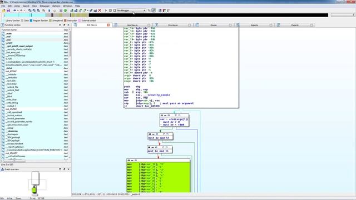Select __crtCorExitProcess function row
Viewport: 356px width, 200px height.
pos(34,156)
